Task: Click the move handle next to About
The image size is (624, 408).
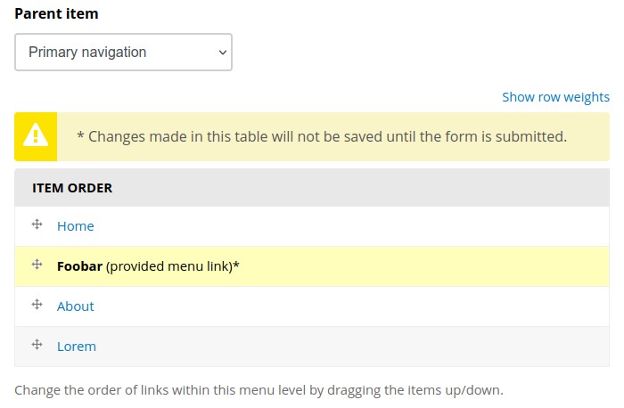Action: (x=37, y=305)
